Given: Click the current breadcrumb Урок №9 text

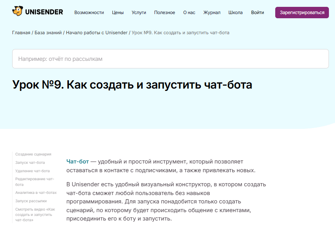Looking at the screenshot, I should pyautogui.click(x=180, y=33).
